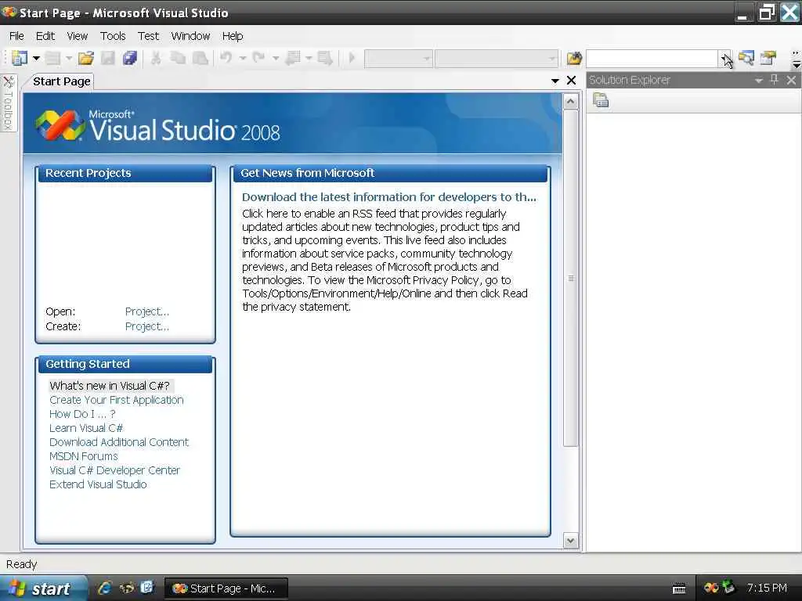
Task: Open the New Project dropdown arrow
Action: pyautogui.click(x=36, y=58)
